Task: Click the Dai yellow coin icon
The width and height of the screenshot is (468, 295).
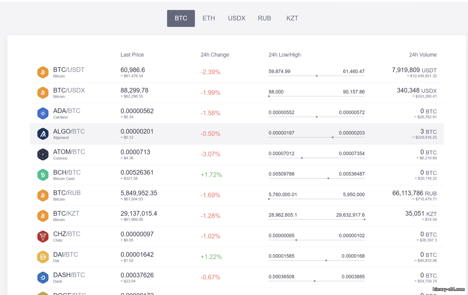Action: click(43, 257)
